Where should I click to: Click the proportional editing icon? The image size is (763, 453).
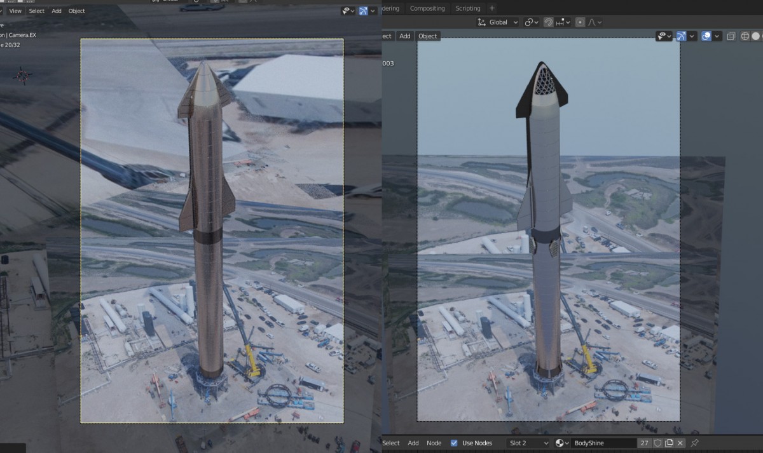pos(580,22)
